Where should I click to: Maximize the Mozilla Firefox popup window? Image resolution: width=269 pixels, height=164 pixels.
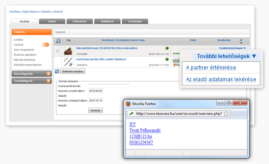click(229, 103)
